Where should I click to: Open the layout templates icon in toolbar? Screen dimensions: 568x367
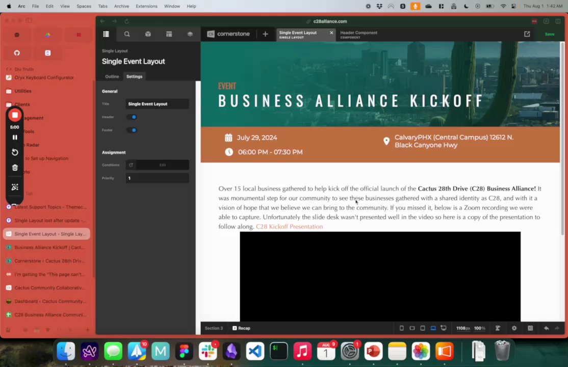[x=169, y=34]
